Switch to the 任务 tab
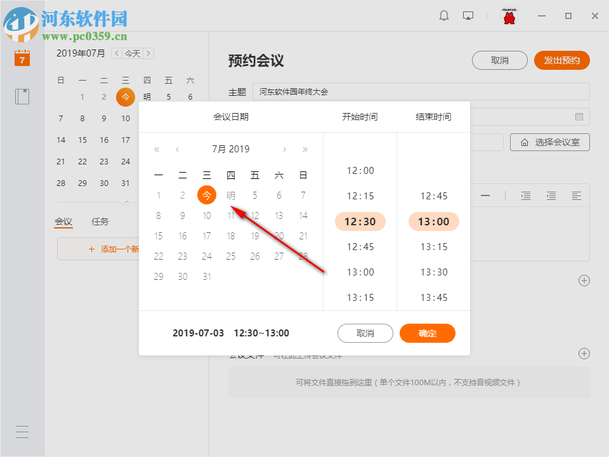This screenshot has width=609, height=457. tap(100, 222)
